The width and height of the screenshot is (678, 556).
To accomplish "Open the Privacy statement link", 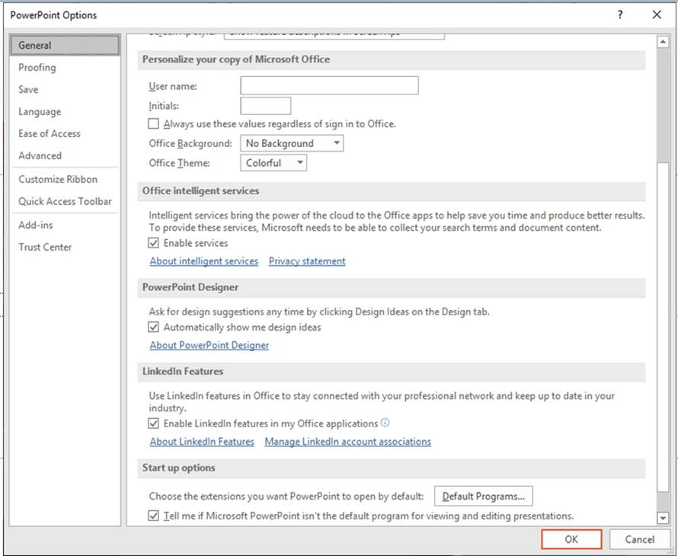I will 307,261.
